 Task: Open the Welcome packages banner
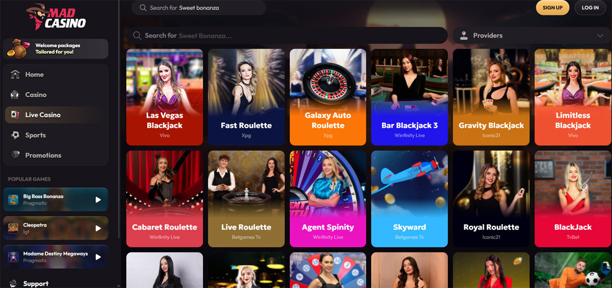click(56, 49)
